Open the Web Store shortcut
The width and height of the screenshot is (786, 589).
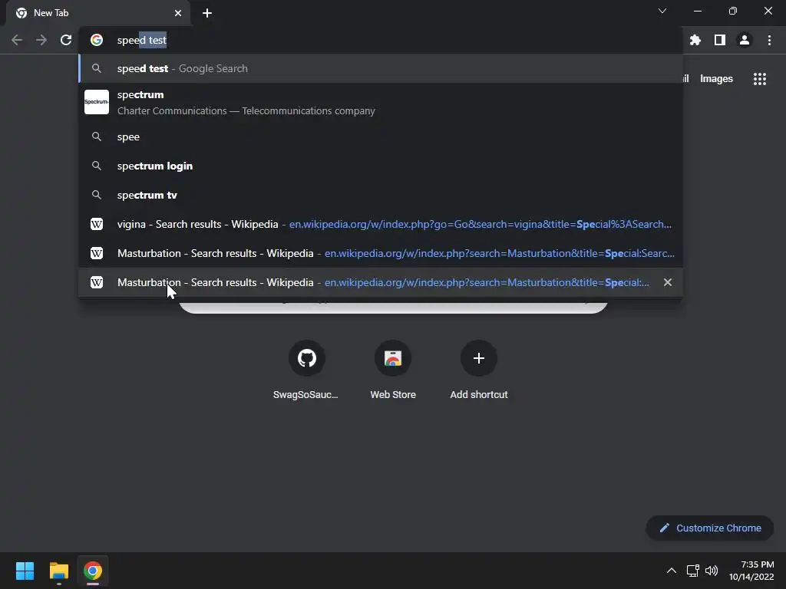coord(393,370)
